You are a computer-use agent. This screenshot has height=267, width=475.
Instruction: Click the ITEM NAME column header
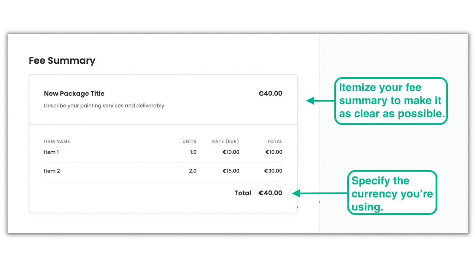57,142
